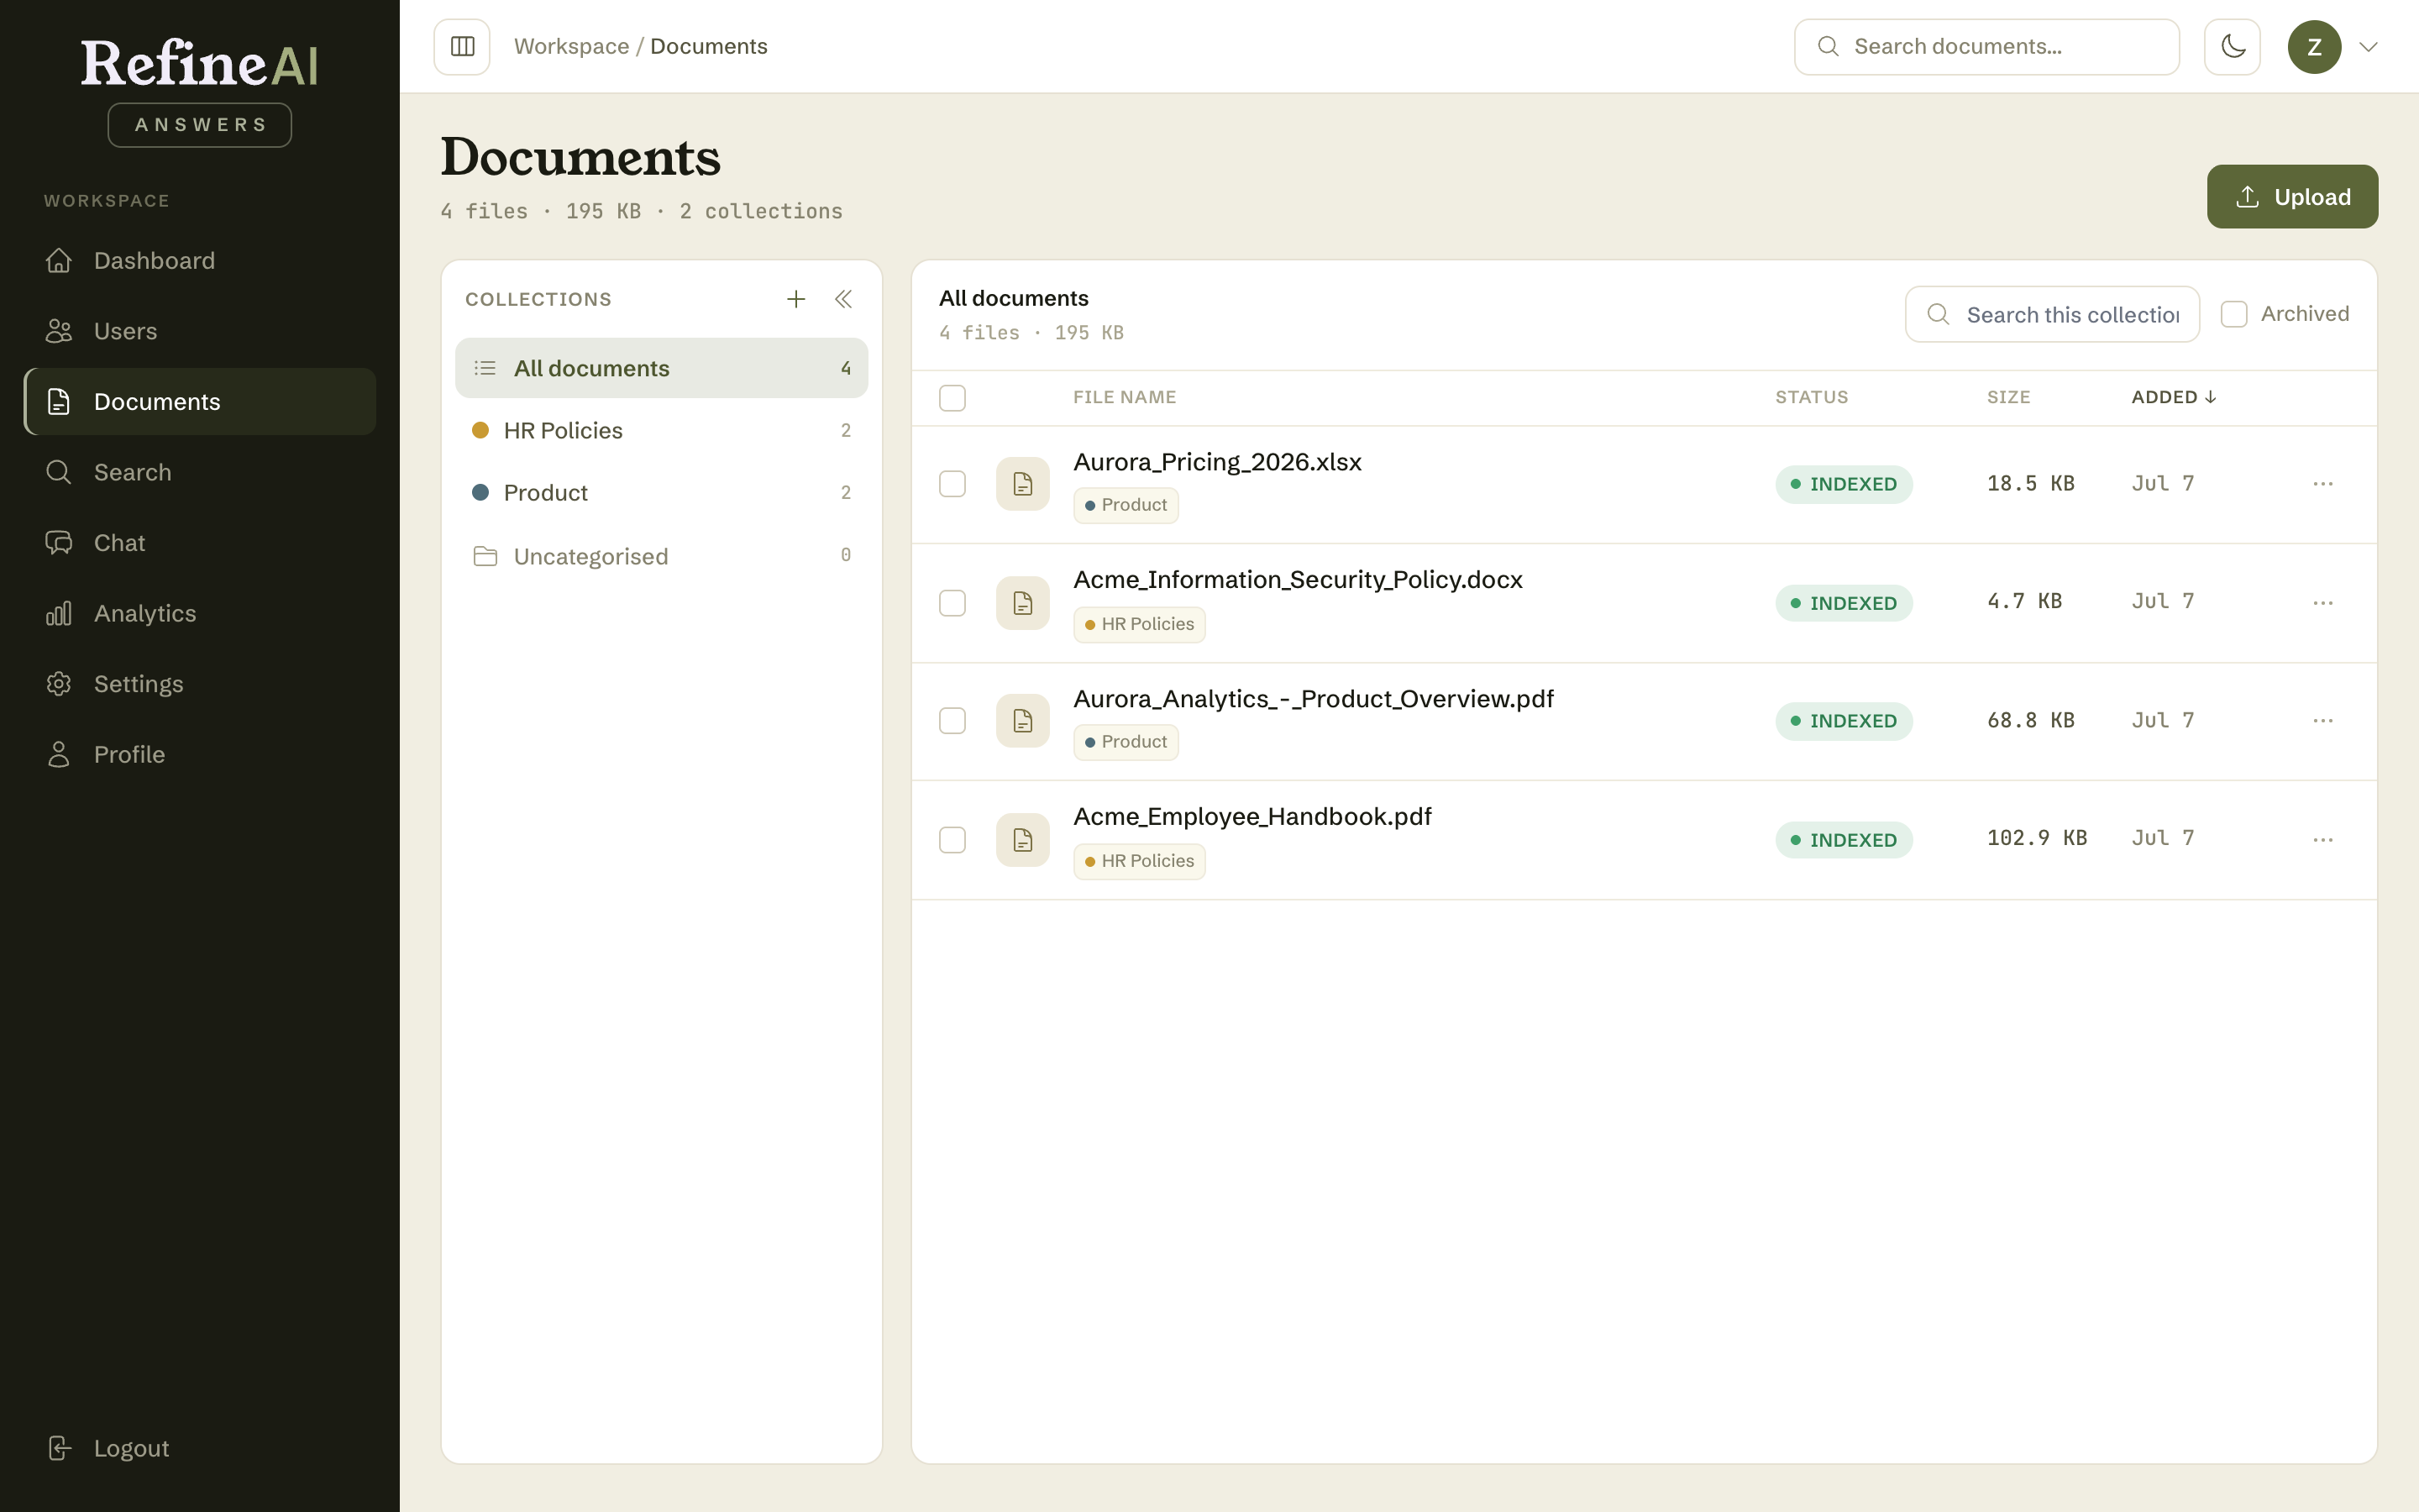Screen dimensions: 2419x1512
Task: Select Documents in the sidebar
Action: [x=200, y=402]
